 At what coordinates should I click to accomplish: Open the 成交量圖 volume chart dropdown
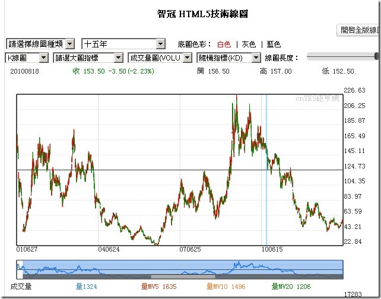click(160, 58)
